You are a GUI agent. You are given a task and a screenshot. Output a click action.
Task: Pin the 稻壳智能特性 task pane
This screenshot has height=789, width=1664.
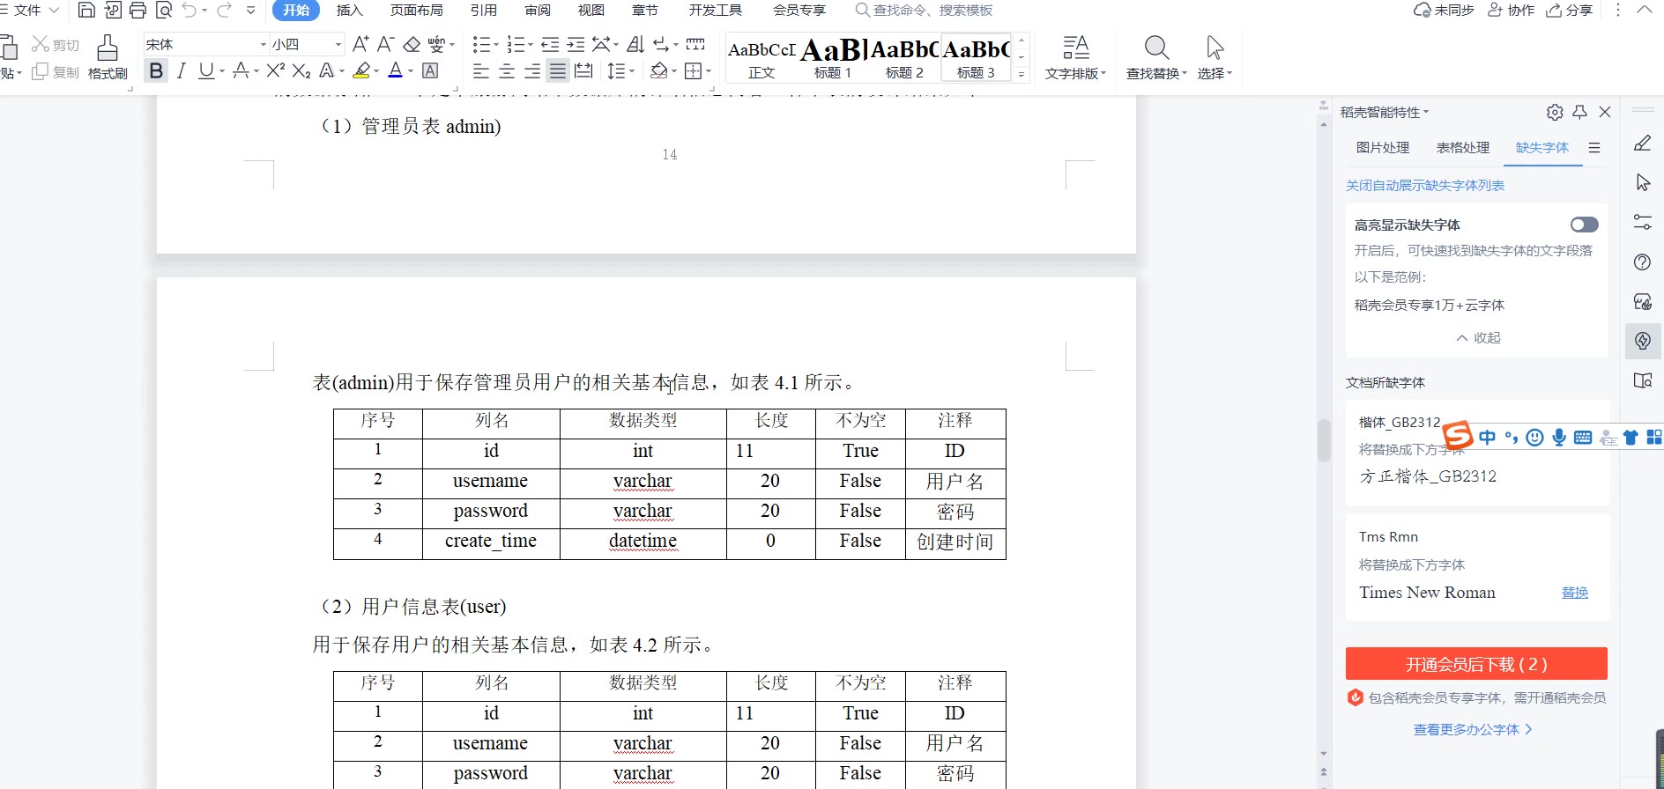point(1579,112)
